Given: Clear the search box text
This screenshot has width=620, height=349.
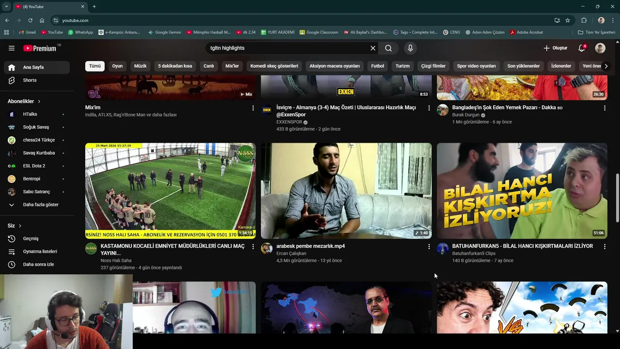Looking at the screenshot, I should [x=373, y=48].
